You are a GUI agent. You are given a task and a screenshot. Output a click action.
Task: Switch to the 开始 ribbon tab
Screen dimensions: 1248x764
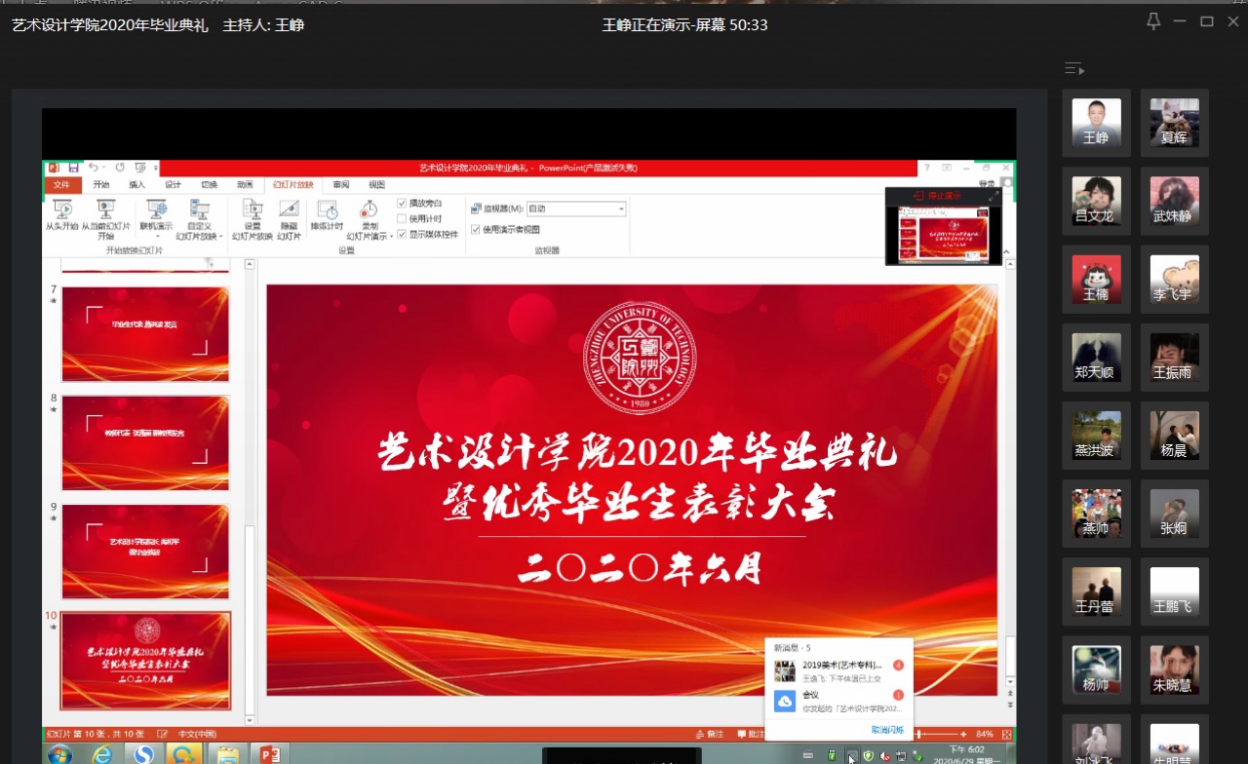point(101,184)
